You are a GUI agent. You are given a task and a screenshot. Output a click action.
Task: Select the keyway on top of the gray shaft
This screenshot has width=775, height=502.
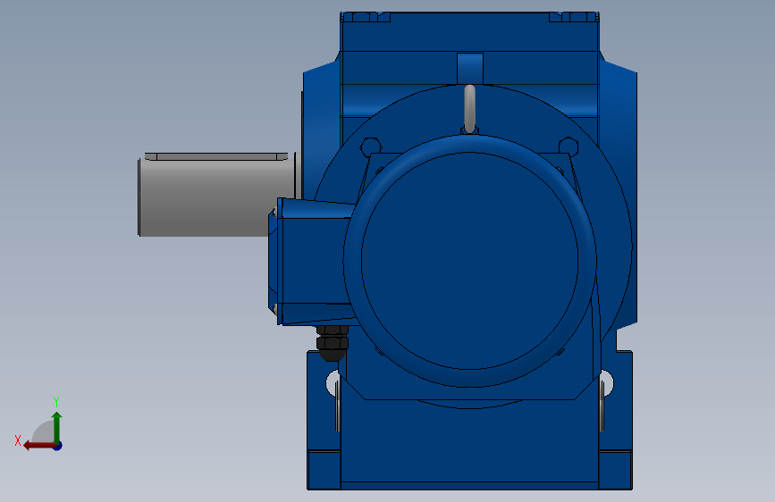coord(216,156)
